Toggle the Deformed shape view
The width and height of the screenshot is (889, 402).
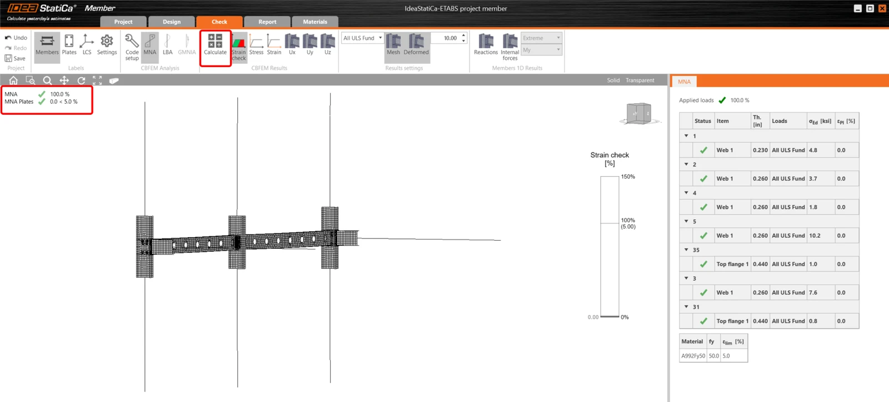point(416,45)
